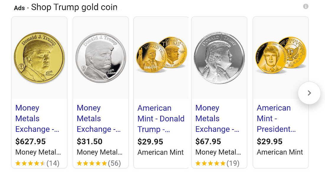Click the Shop Trump gold coin heading
Screen dimensions: 325x176
coord(74,7)
